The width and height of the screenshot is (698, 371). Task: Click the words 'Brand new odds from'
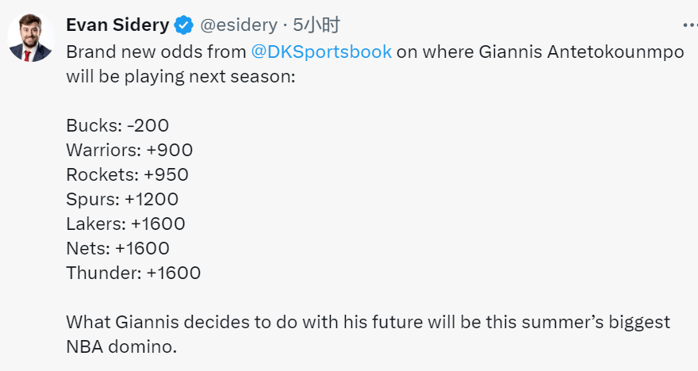tap(156, 52)
